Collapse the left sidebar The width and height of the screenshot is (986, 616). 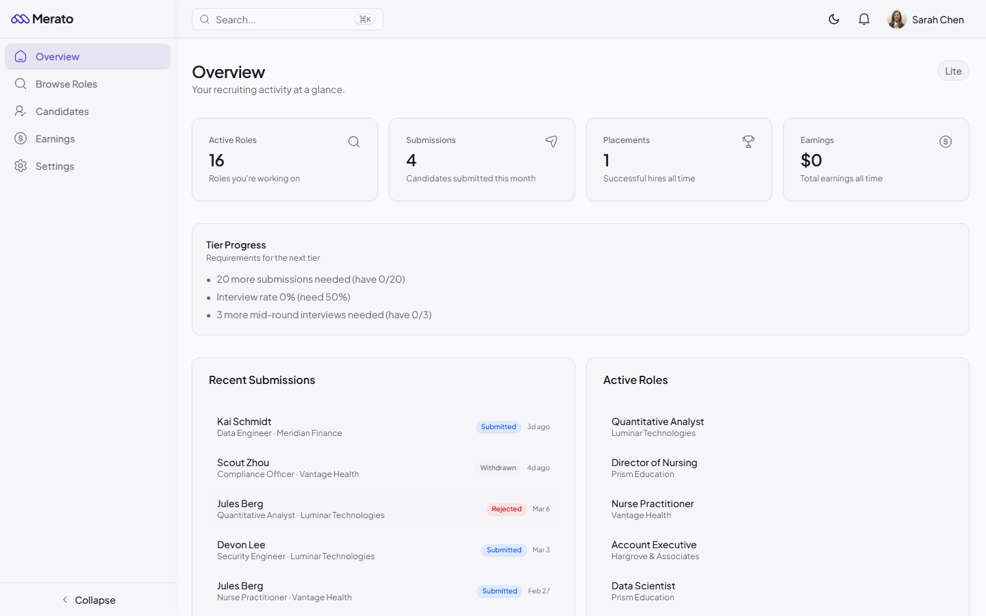pyautogui.click(x=88, y=600)
